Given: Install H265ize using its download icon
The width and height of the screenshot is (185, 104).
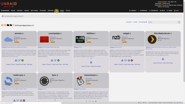Looking at the screenshot, I should (x=91, y=62).
